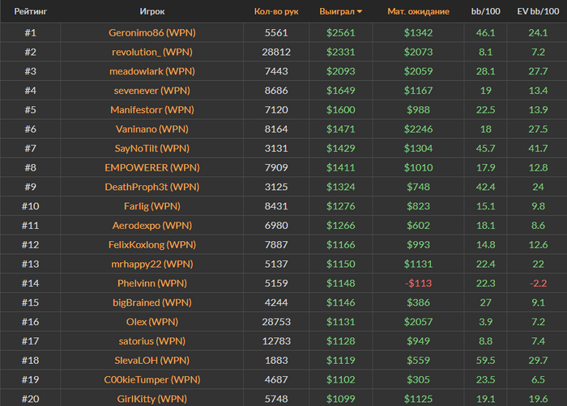Select winnings value $1099
Image resolution: width=567 pixels, height=406 pixels.
pos(341,399)
